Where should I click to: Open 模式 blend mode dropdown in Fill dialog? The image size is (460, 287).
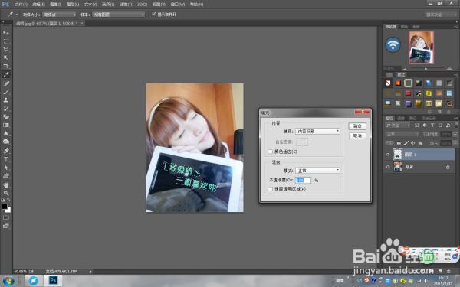point(317,170)
